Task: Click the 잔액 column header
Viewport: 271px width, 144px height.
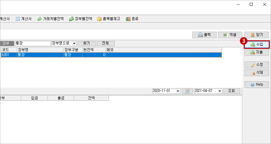Action: click(x=91, y=98)
